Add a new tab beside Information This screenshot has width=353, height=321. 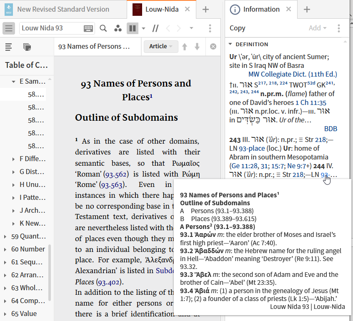click(x=307, y=10)
